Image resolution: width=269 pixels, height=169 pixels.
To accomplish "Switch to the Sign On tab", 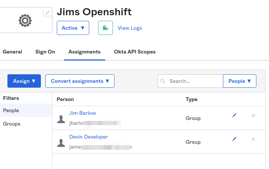I will tap(45, 52).
